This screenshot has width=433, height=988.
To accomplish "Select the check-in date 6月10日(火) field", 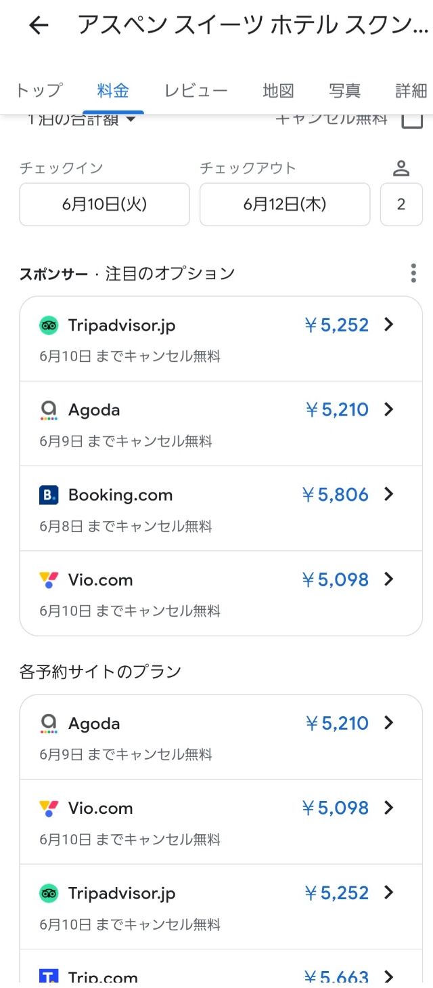I will tap(104, 204).
